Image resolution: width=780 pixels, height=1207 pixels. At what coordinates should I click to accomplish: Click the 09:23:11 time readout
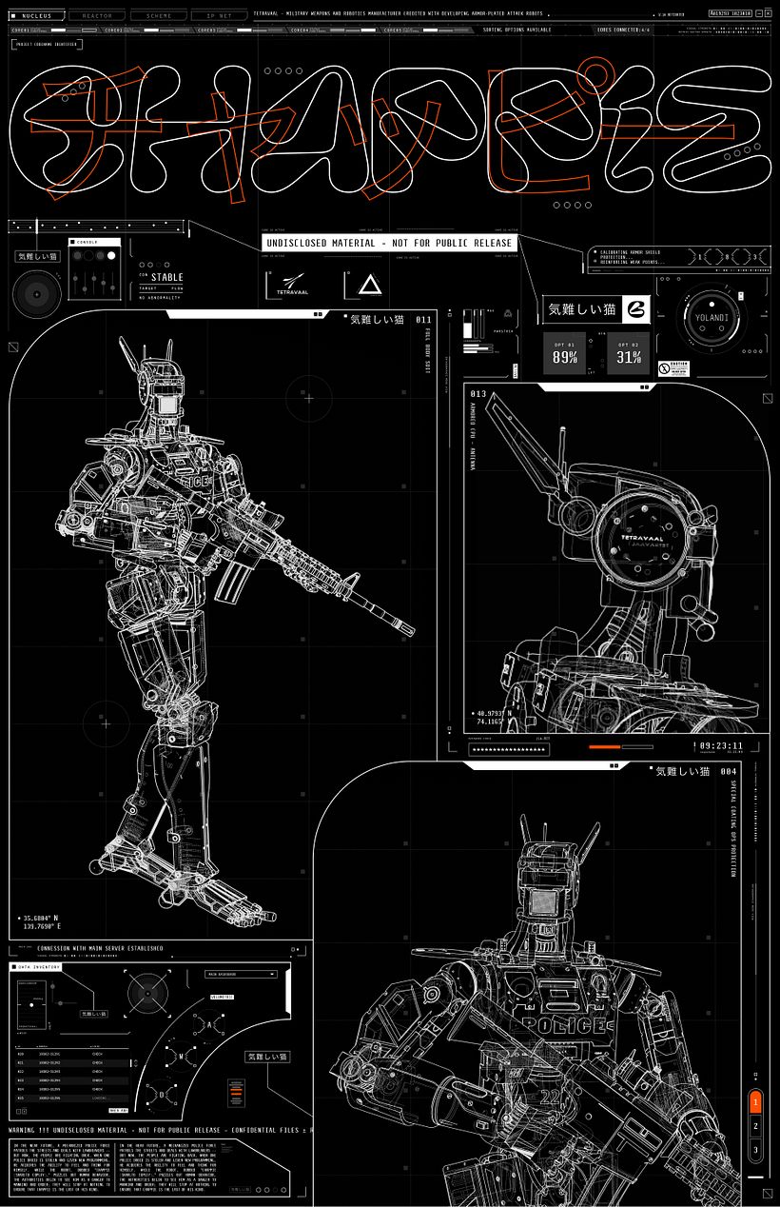tap(722, 746)
